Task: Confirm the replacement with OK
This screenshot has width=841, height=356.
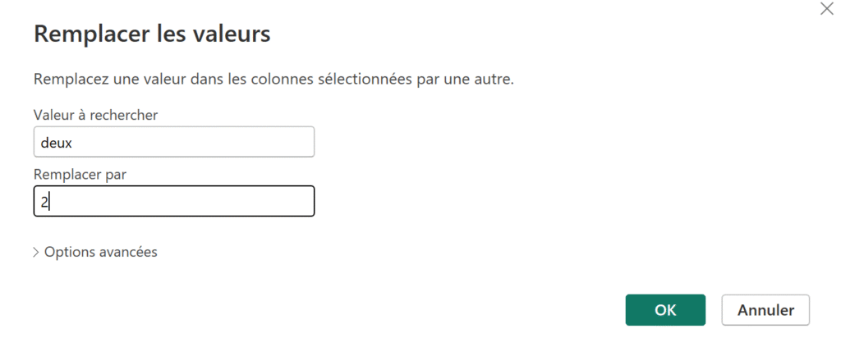Action: pyautogui.click(x=665, y=310)
